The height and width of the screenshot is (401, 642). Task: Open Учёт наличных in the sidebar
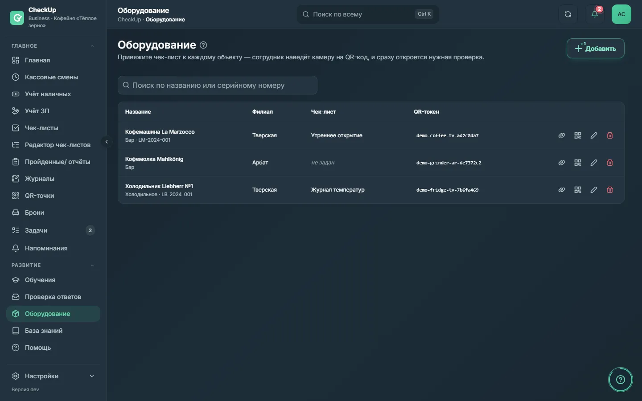[x=53, y=94]
